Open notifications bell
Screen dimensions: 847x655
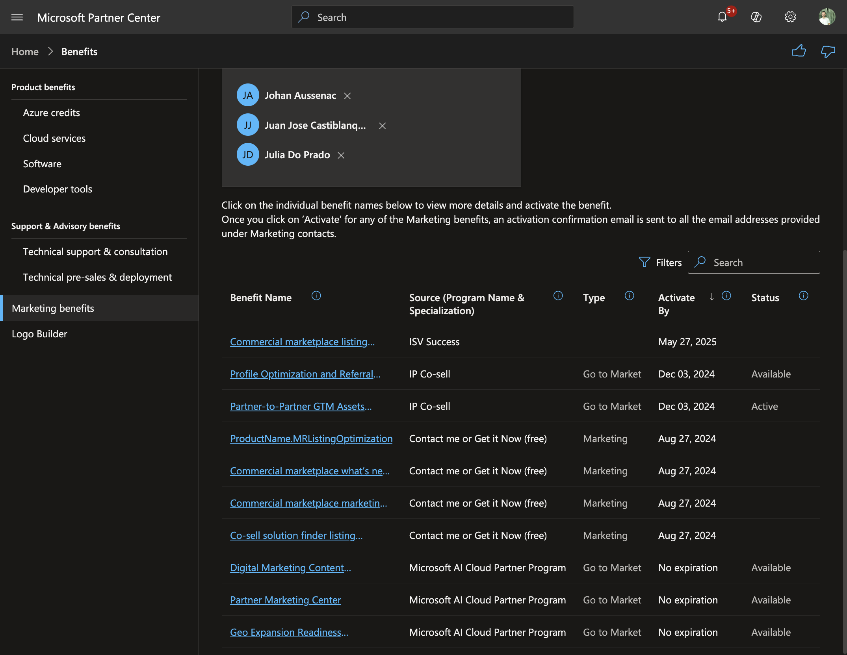click(x=722, y=17)
